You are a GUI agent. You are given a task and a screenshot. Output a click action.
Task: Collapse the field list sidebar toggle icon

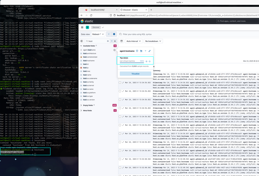82,41
